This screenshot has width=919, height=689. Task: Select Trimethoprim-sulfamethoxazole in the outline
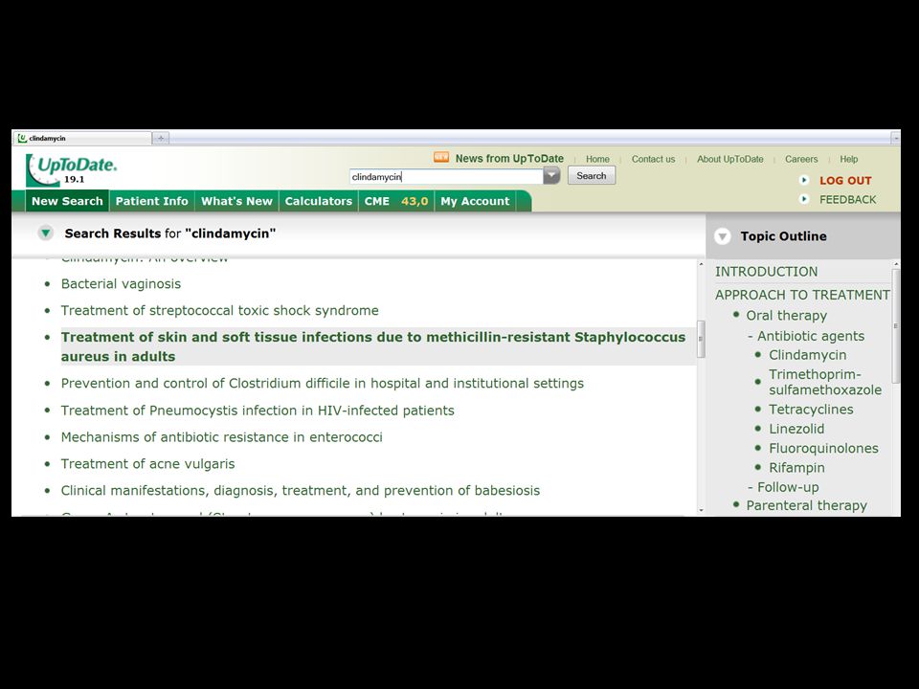[x=825, y=382]
